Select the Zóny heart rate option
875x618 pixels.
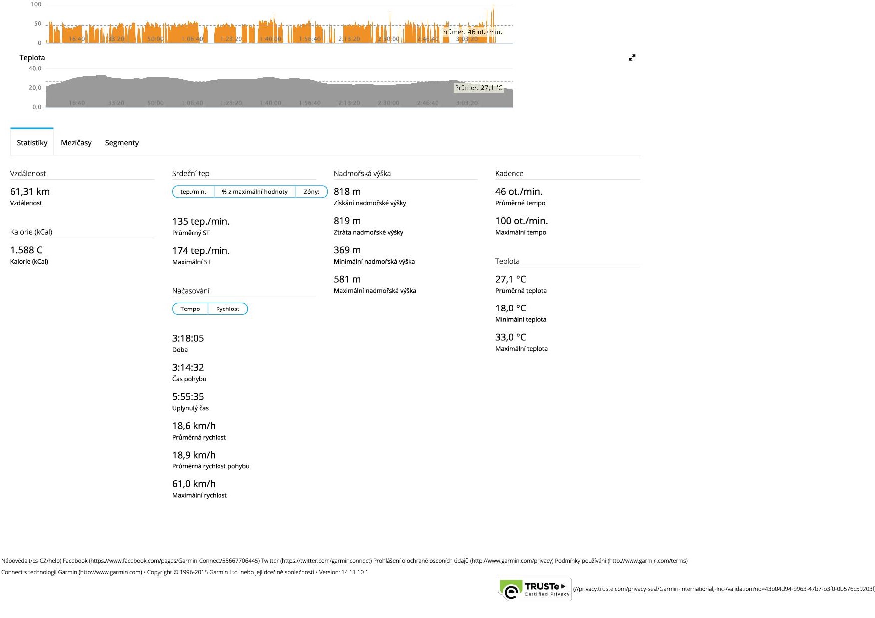[311, 192]
